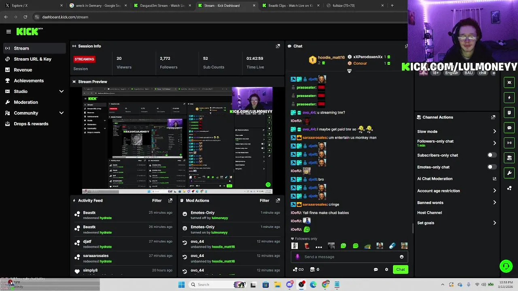Click the Stream Preview video thumbnail
This screenshot has height=291, width=518.
click(x=177, y=140)
